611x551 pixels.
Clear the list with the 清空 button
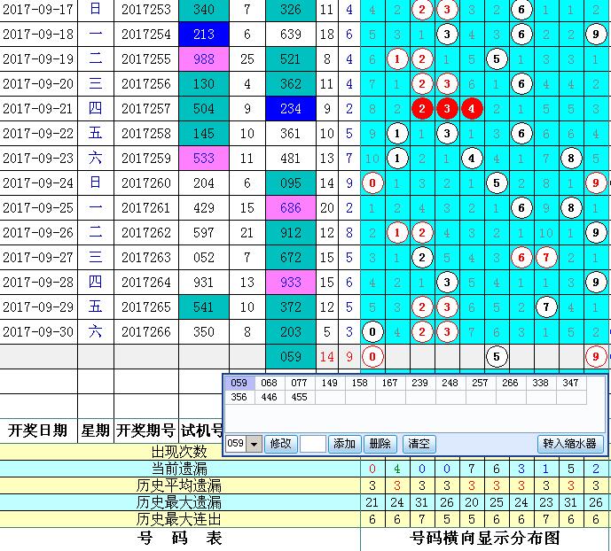(x=417, y=444)
